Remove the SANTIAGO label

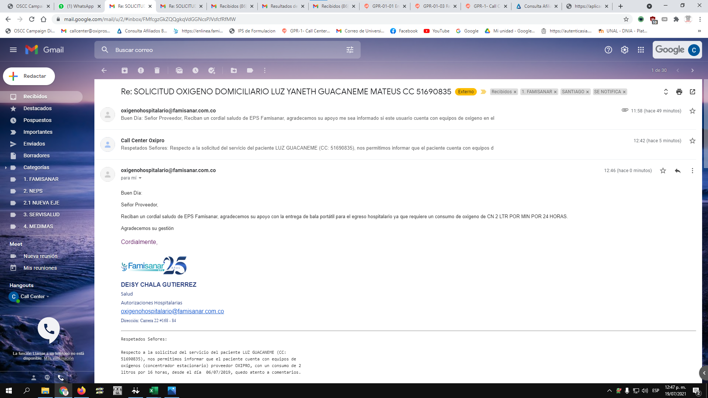coord(587,92)
